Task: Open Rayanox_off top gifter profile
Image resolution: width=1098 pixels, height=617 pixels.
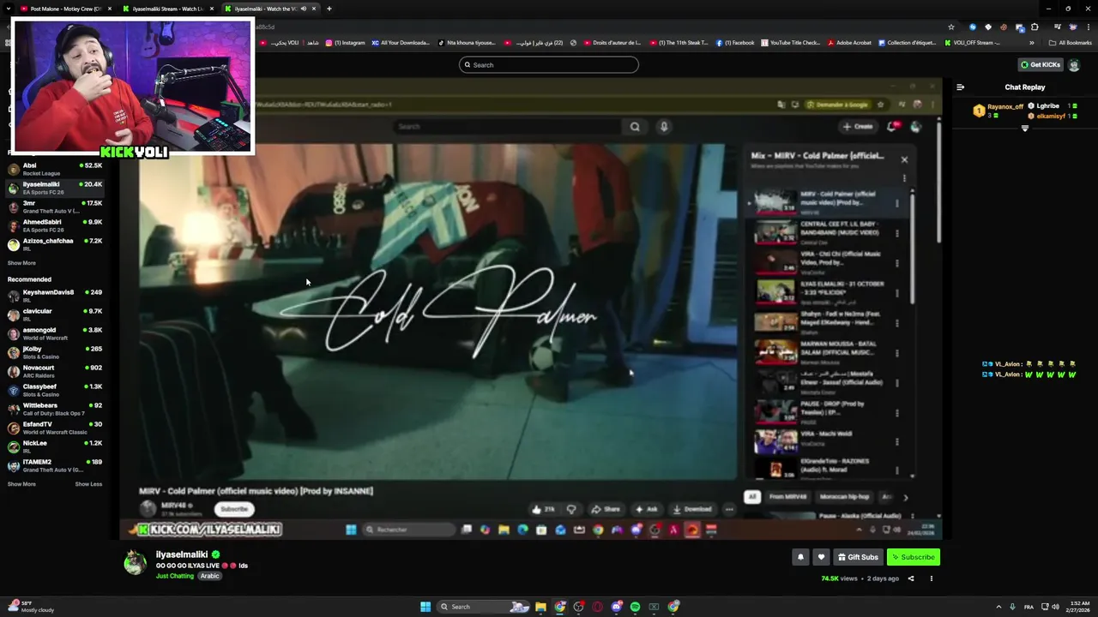Action: point(1000,111)
